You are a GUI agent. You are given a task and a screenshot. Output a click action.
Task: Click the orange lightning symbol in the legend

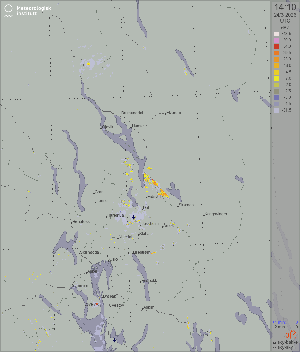tap(293, 335)
